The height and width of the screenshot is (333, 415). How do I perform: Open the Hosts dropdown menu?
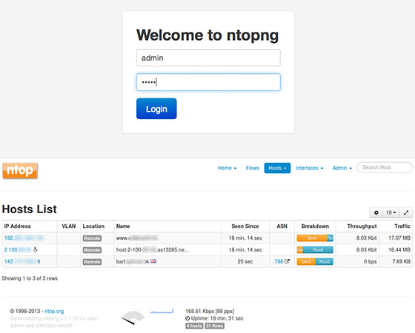click(277, 168)
